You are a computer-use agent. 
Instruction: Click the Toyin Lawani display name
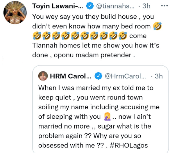point(58,6)
